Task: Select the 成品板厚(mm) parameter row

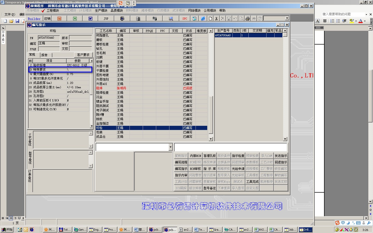Action: pos(59,83)
